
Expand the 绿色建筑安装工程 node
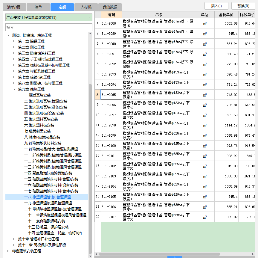click(8, 251)
